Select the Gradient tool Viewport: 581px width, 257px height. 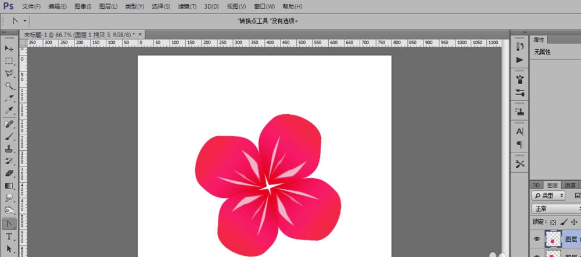(9, 186)
